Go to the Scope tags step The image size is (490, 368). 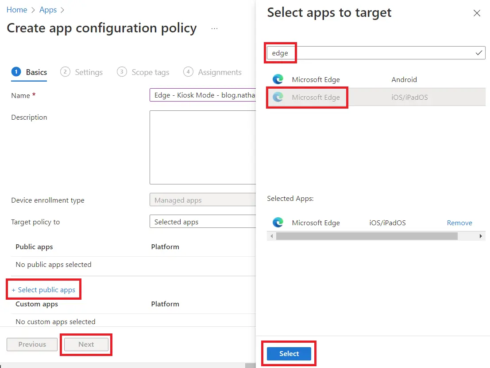(x=143, y=72)
